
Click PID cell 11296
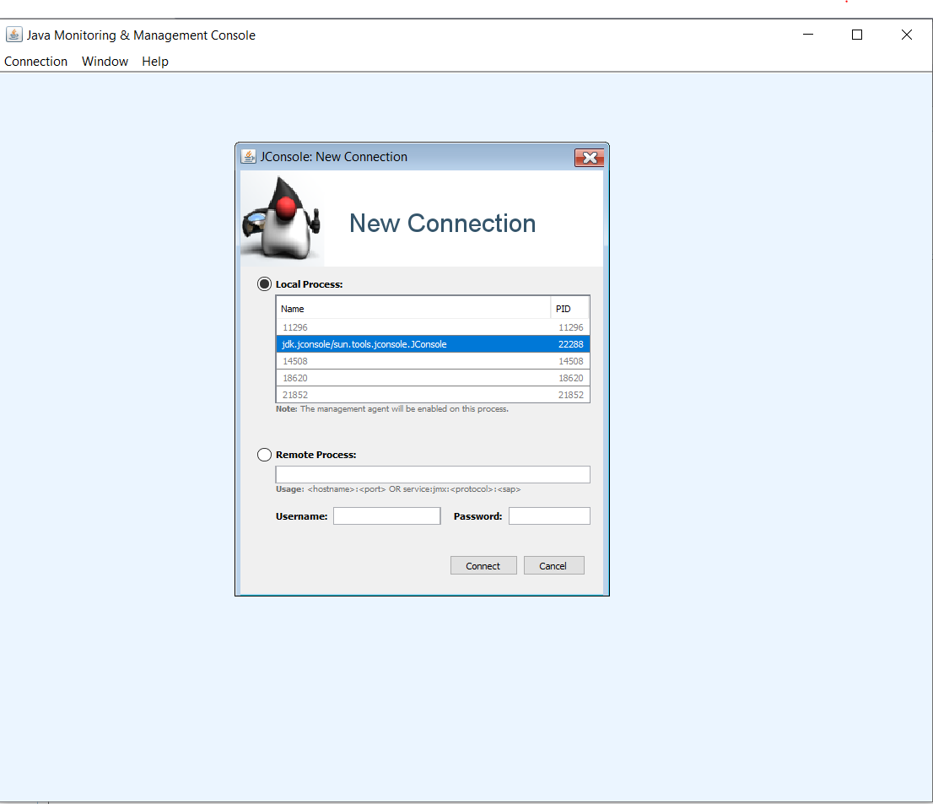coord(570,327)
